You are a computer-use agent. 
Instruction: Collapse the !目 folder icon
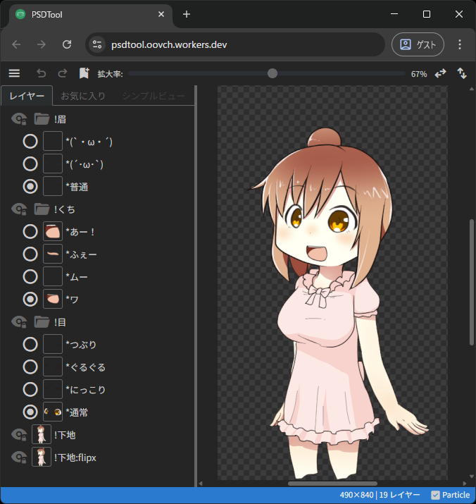pos(42,321)
